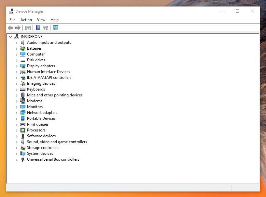The height and width of the screenshot is (197, 266).
Task: Click the Network adapters device icon
Action: (x=23, y=113)
